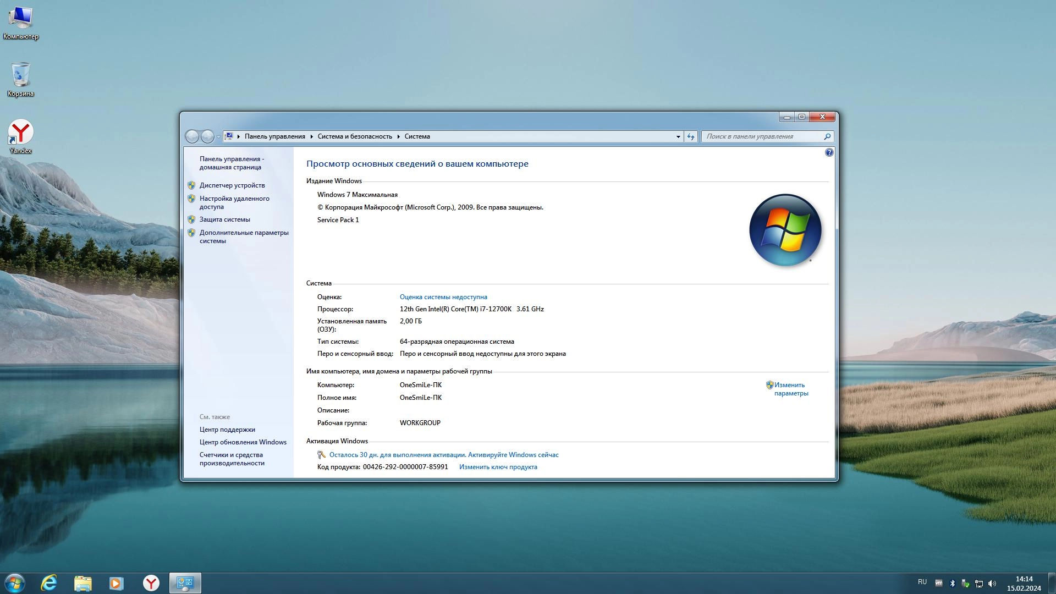Open Yandex browser from the taskbar
Image resolution: width=1056 pixels, height=594 pixels.
(x=151, y=583)
